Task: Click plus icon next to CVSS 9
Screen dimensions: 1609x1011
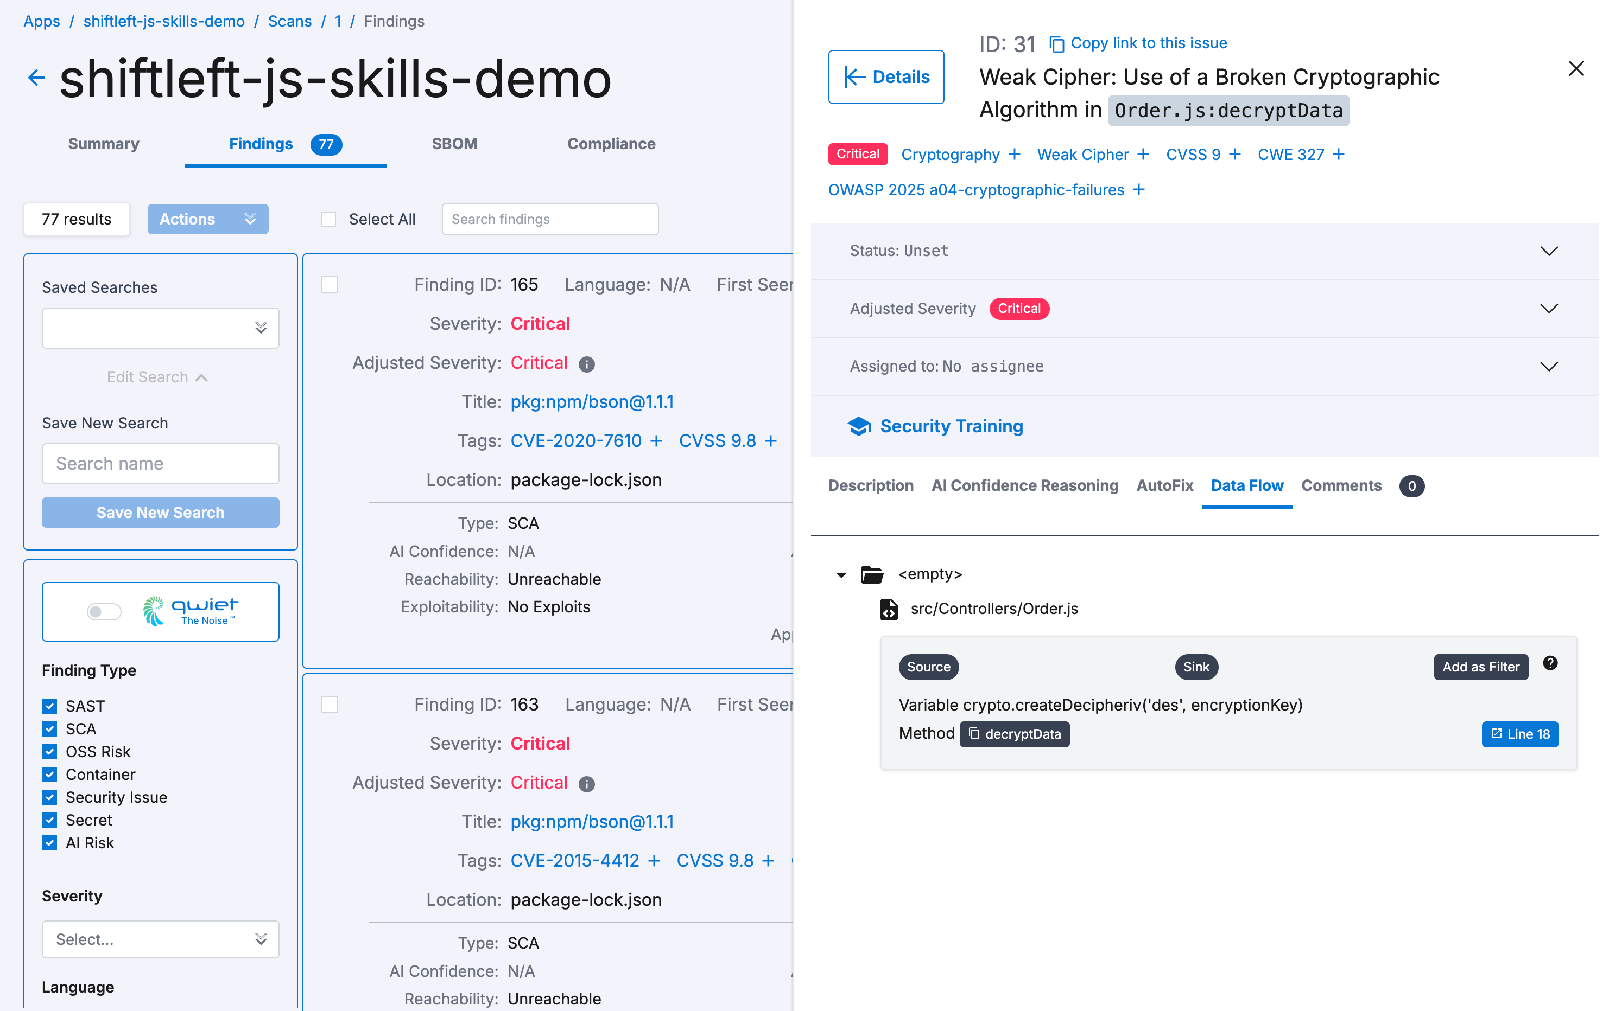Action: (x=1235, y=154)
